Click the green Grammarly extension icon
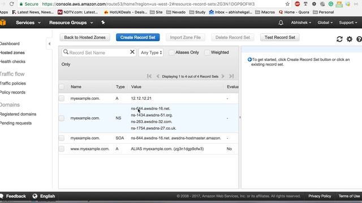This screenshot has height=203, width=362. point(331,4)
